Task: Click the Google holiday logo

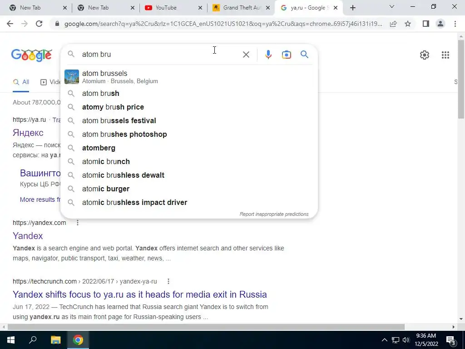Action: click(32, 55)
